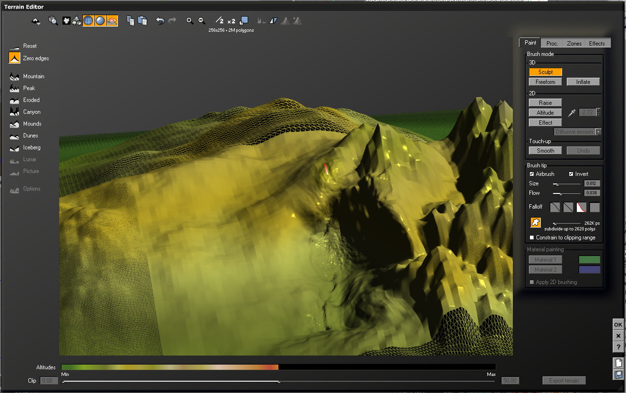Select the Freeform brush mode button
Viewport: 626px width, 393px height.
[x=545, y=82]
